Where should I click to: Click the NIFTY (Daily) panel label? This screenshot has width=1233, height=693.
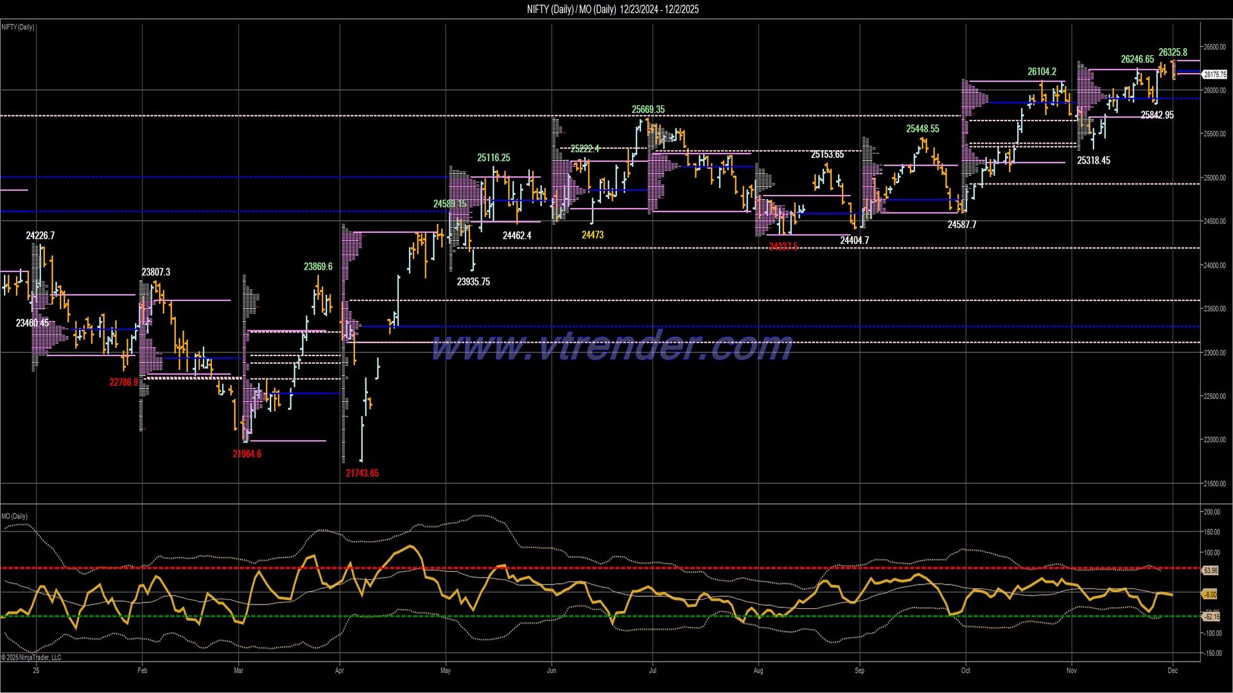[x=17, y=27]
